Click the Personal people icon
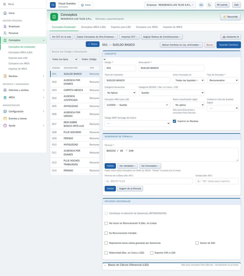This screenshot has height=276, width=244. [x=5, y=33]
